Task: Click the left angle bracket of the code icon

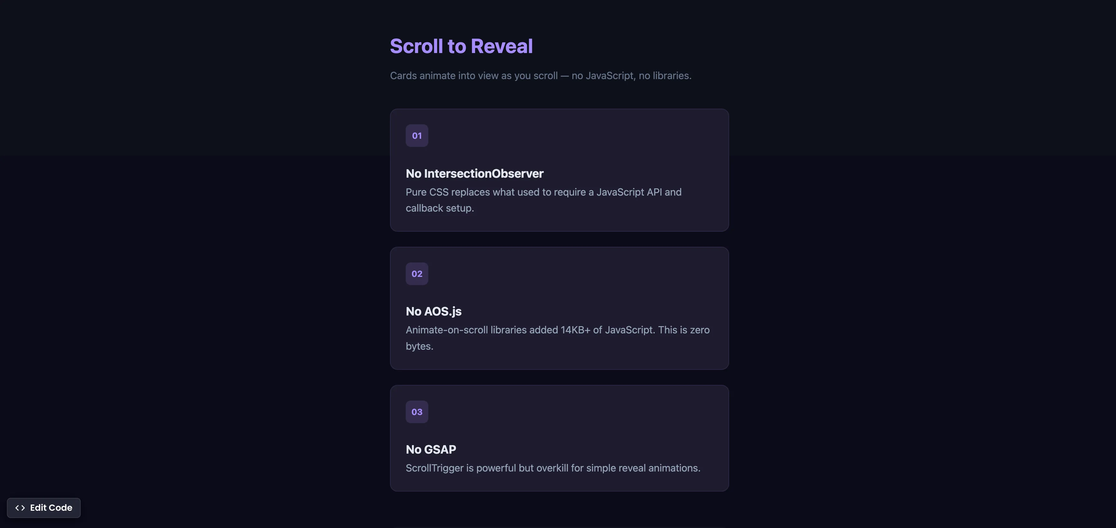Action: coord(17,507)
